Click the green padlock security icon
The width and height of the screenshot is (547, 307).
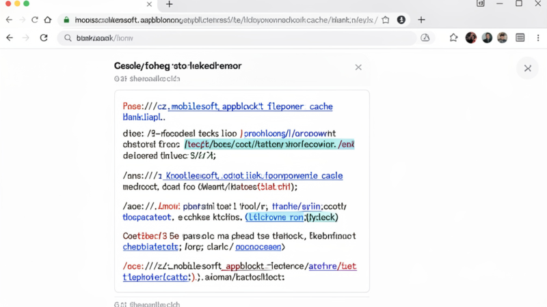click(66, 20)
